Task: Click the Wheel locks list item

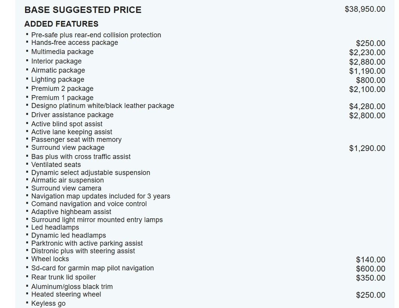Action: (x=50, y=259)
